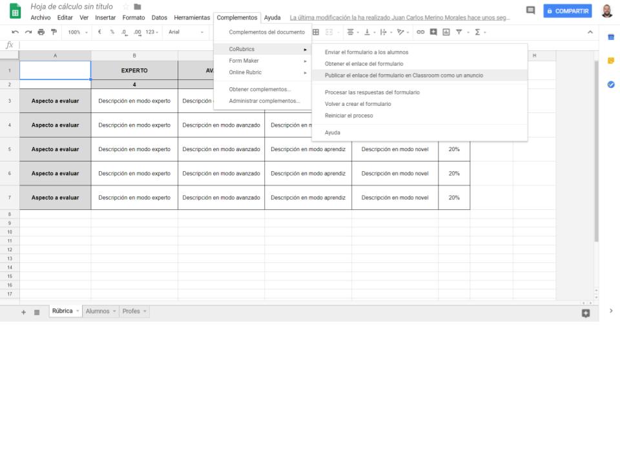The image size is (620, 465).
Task: Open the comments history icon
Action: (x=530, y=11)
